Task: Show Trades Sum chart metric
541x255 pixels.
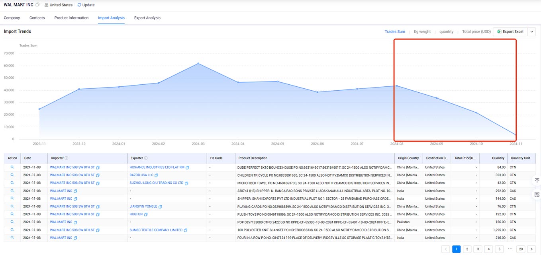Action: tap(395, 31)
